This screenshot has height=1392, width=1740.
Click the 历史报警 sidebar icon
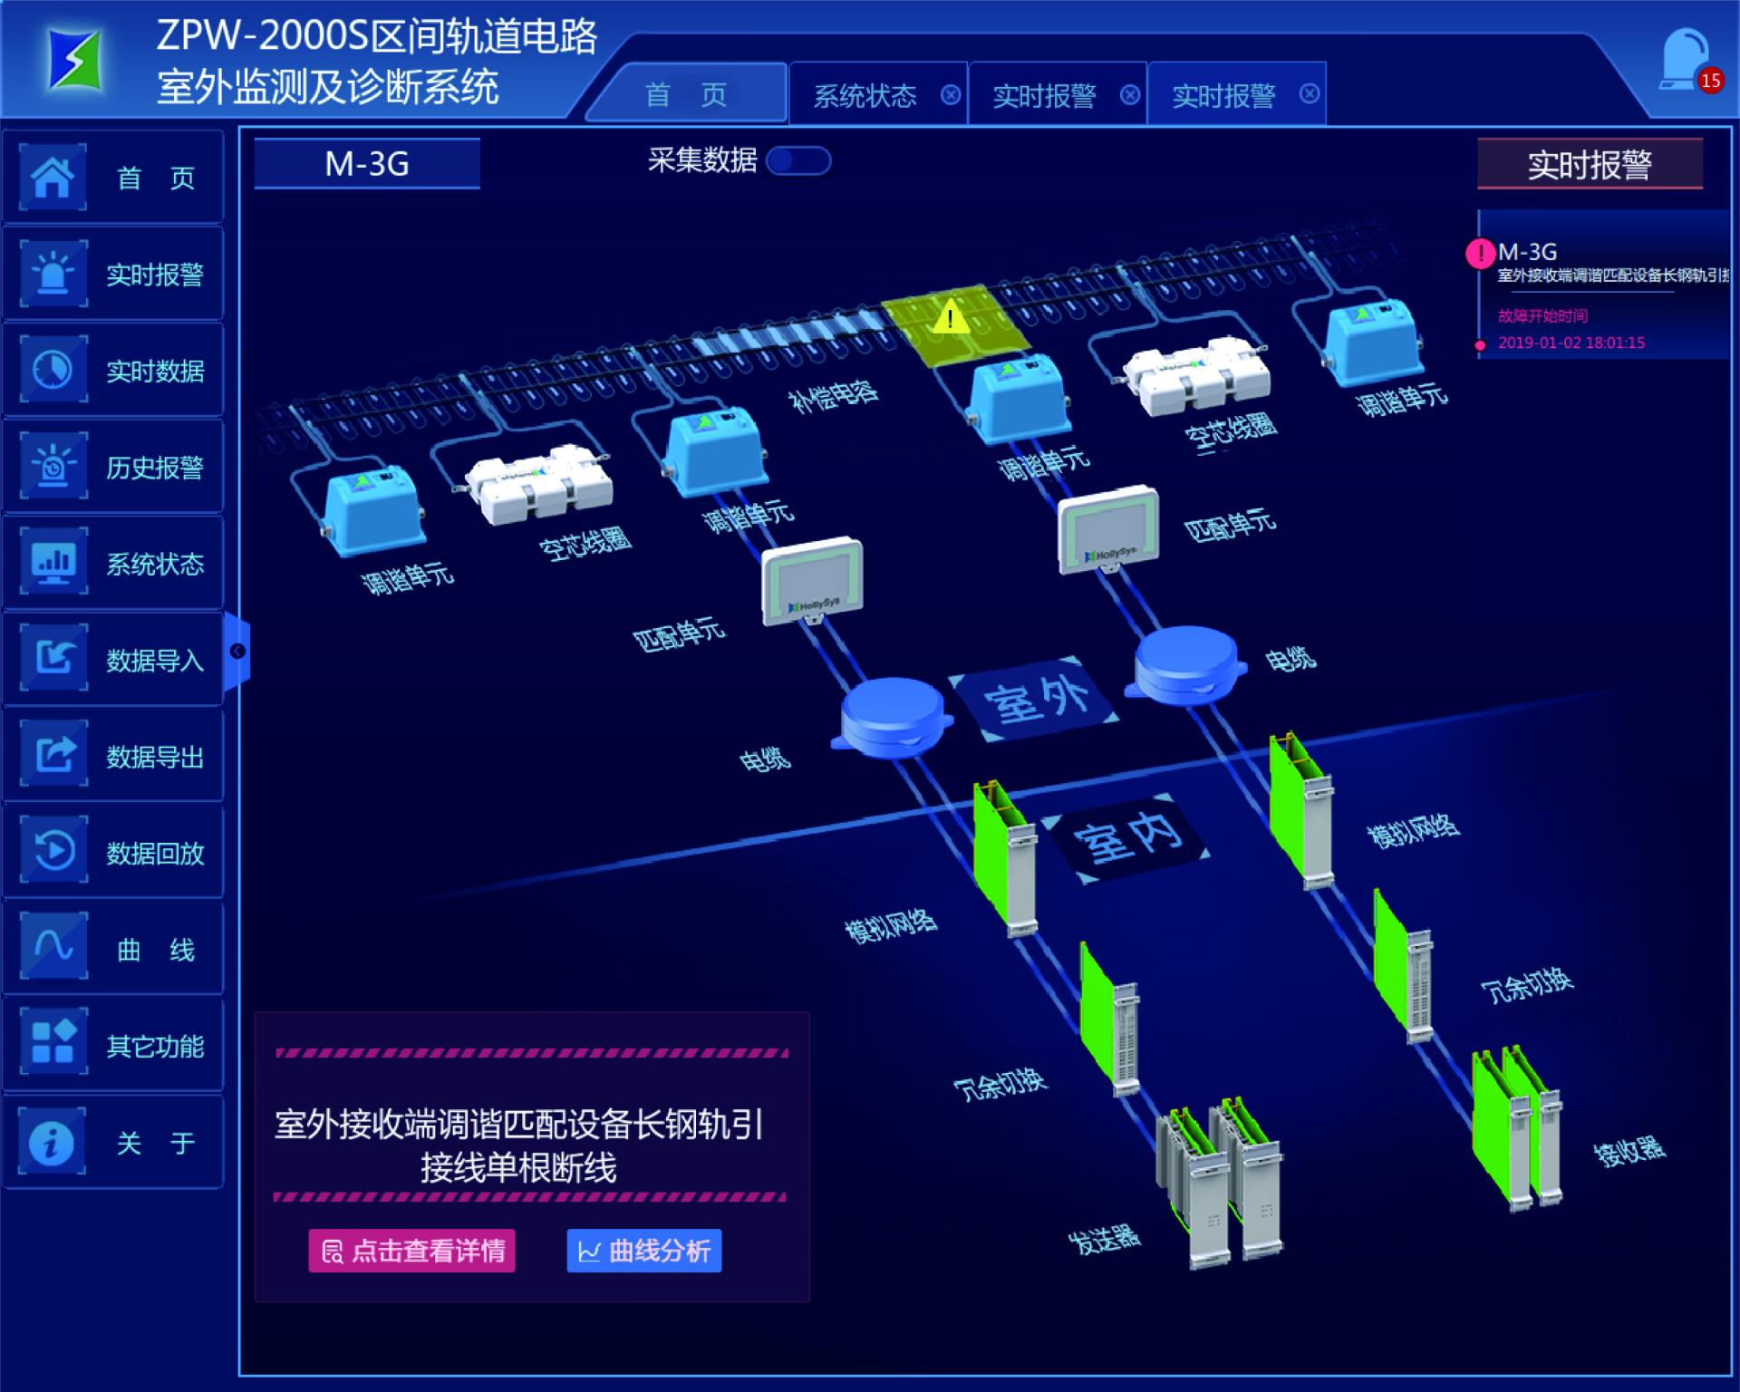point(53,467)
